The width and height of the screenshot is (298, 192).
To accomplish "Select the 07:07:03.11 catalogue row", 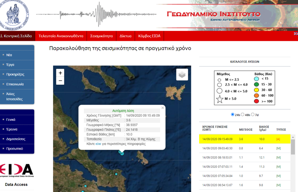I will click(x=244, y=167).
